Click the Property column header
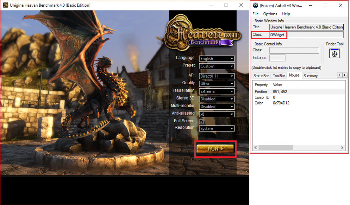 [x=262, y=85]
